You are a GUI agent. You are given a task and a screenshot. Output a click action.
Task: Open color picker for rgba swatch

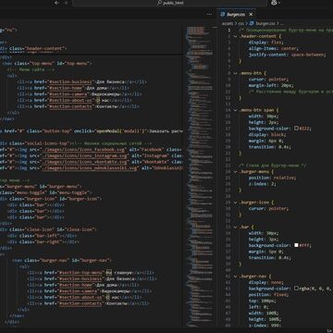(296, 289)
